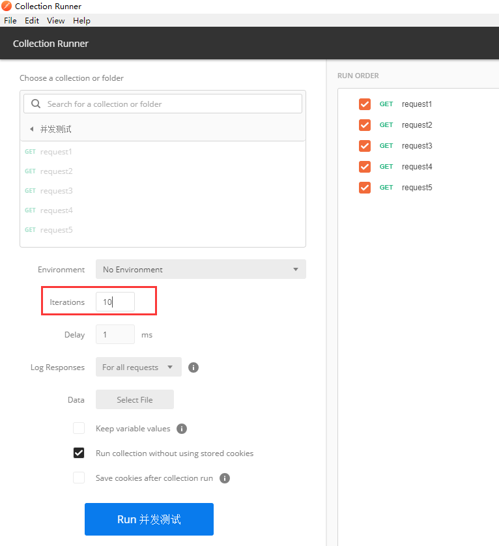Click the Select File button
The height and width of the screenshot is (546, 499).
click(x=135, y=400)
